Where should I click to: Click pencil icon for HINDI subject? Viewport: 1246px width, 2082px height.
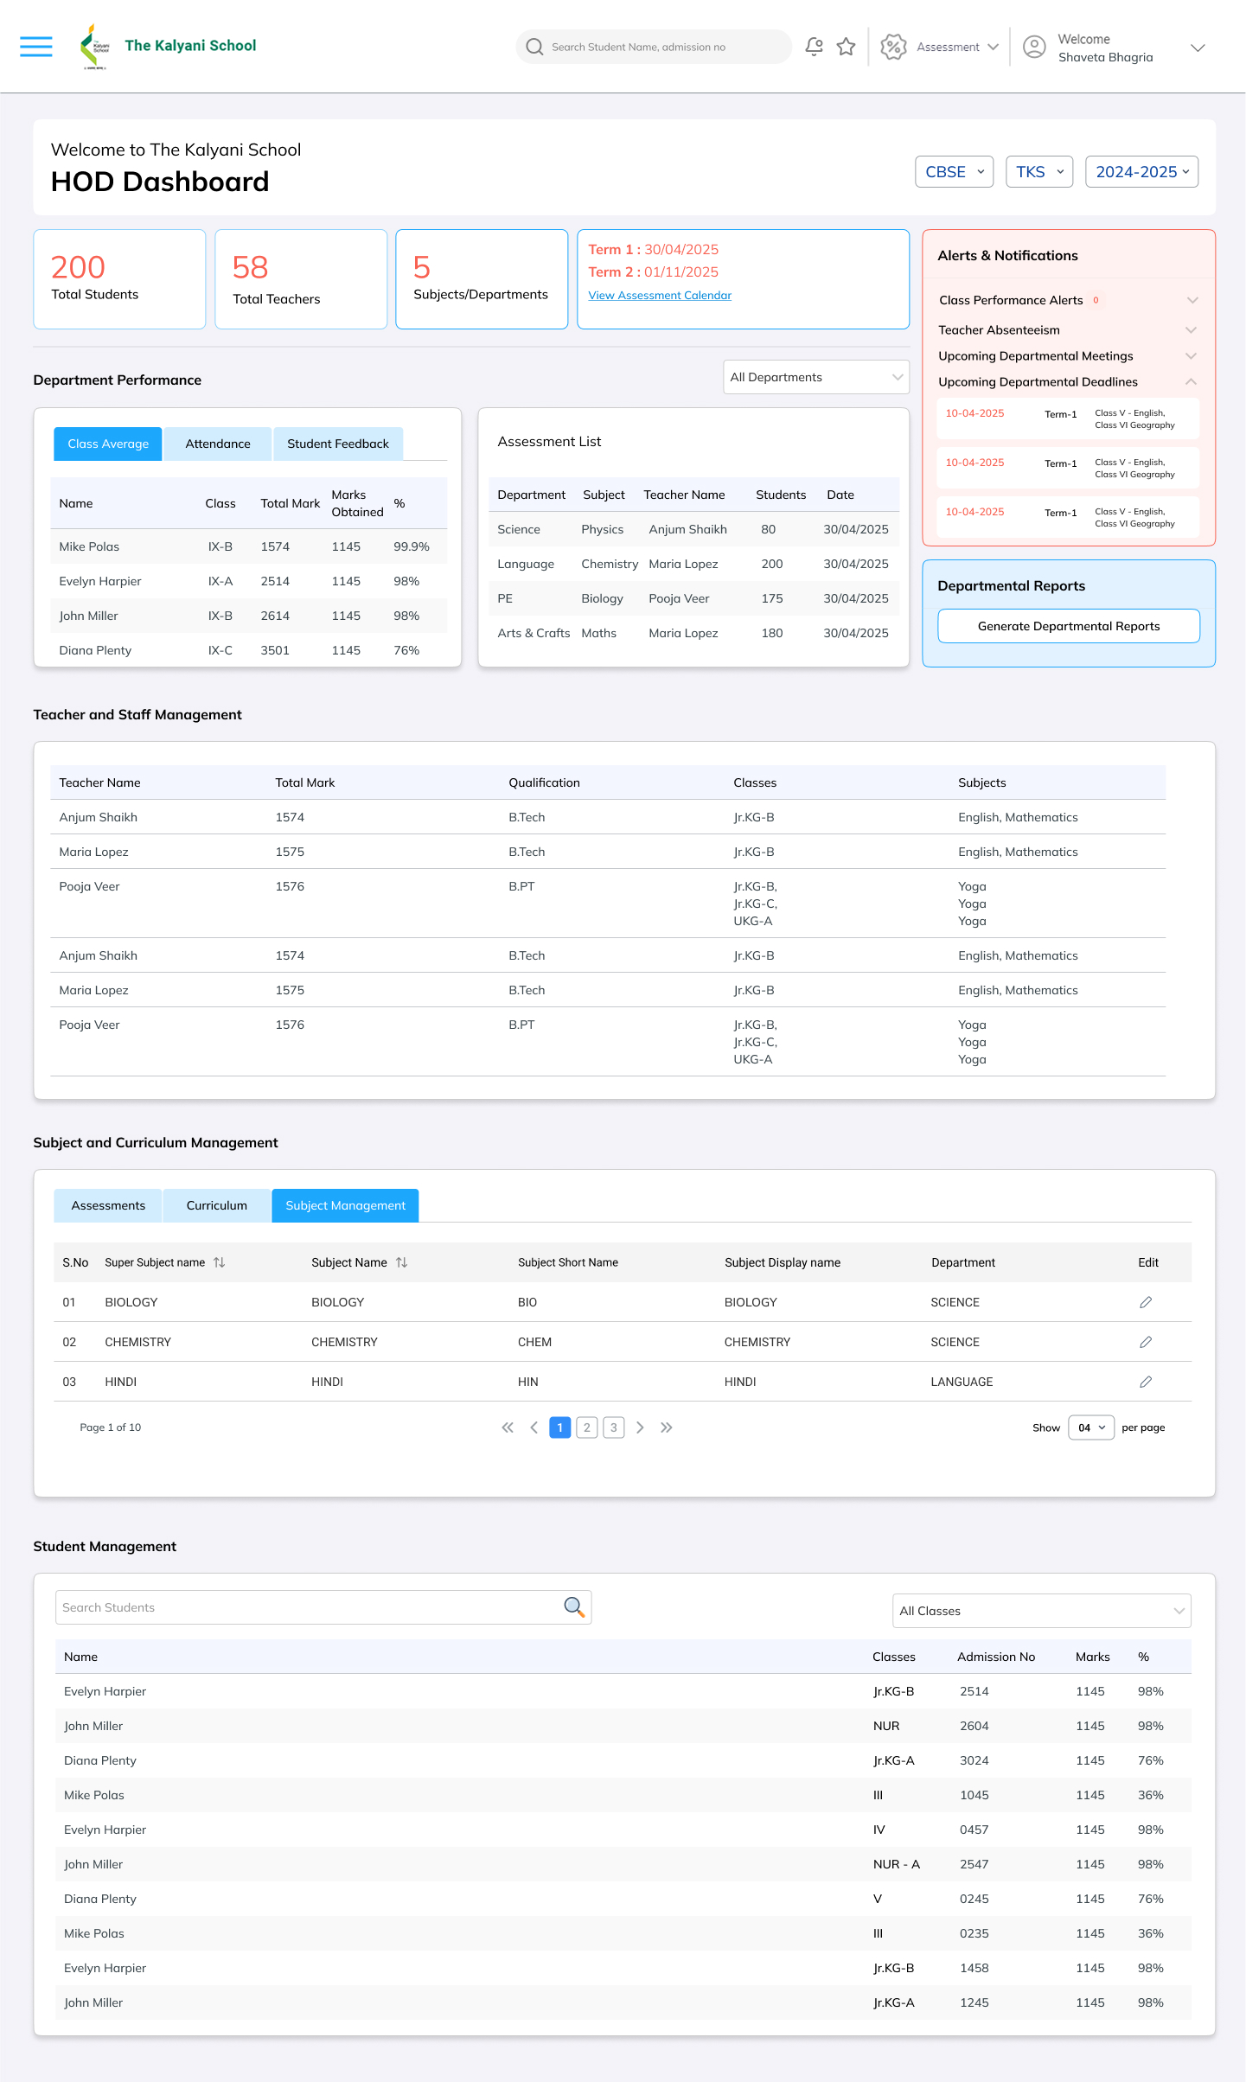[x=1146, y=1382]
